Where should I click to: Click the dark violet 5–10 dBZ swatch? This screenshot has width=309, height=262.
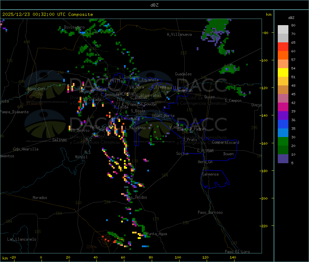[x=283, y=159]
